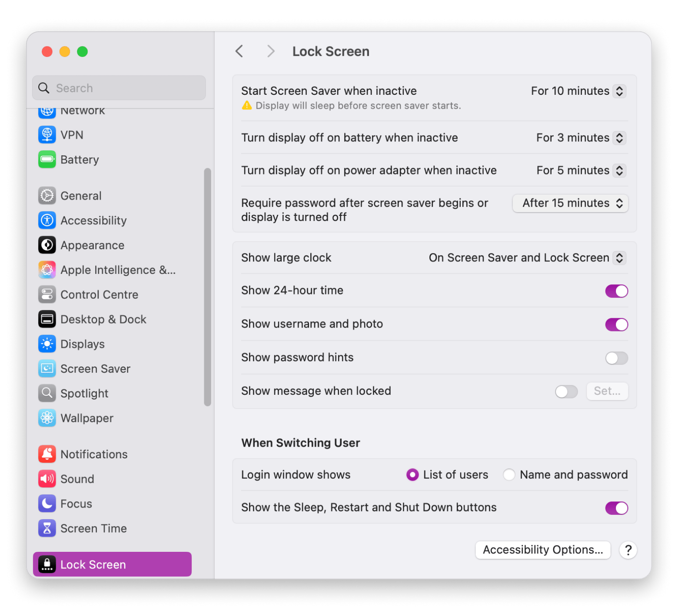Click the Appearance icon in sidebar
Image resolution: width=678 pixels, height=614 pixels.
(x=47, y=245)
